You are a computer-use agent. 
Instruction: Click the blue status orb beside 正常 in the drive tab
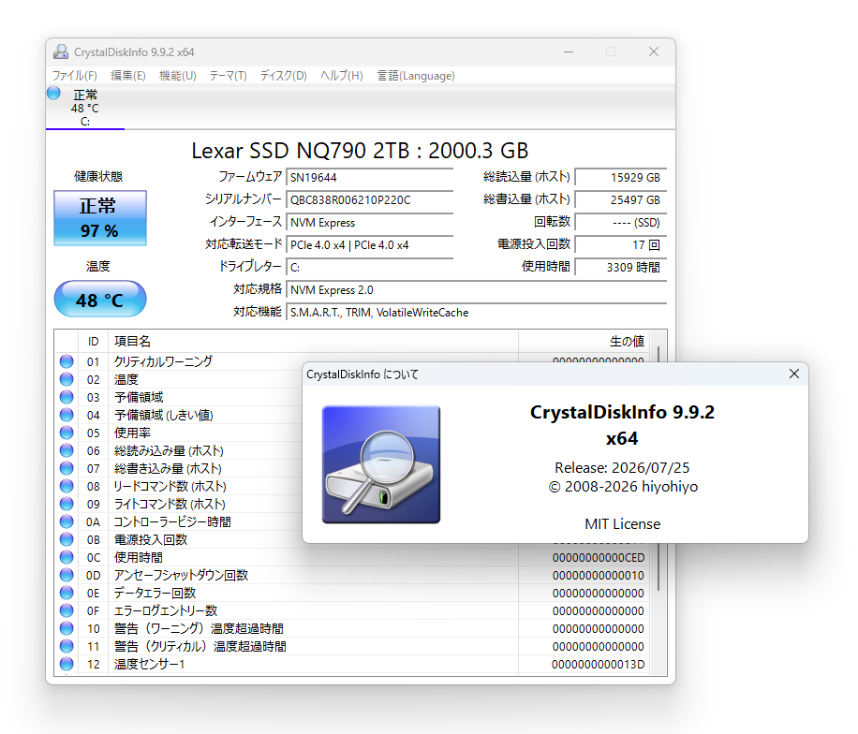53,93
